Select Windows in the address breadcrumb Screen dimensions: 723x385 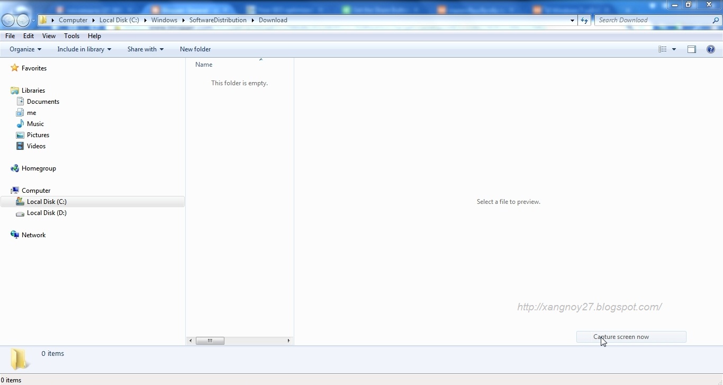tap(164, 20)
